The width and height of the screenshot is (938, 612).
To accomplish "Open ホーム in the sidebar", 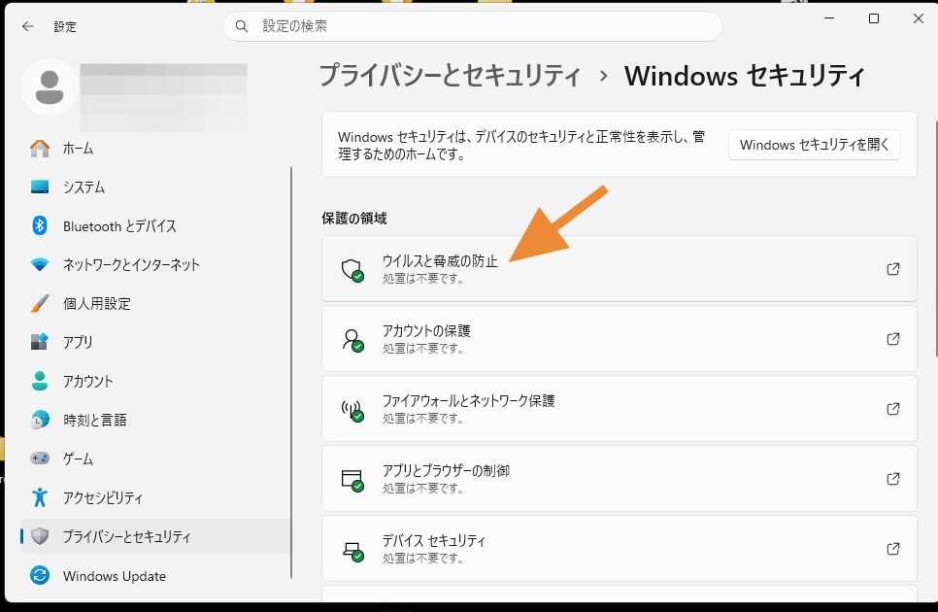I will pos(155,149).
